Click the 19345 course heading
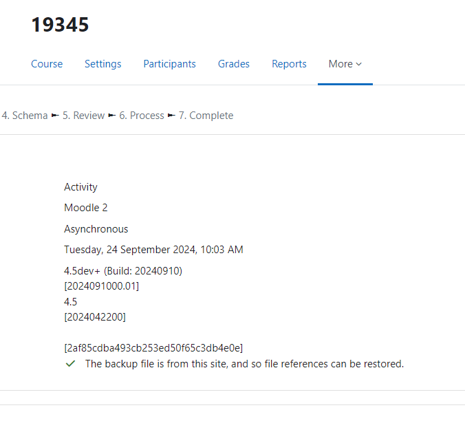 pos(61,25)
